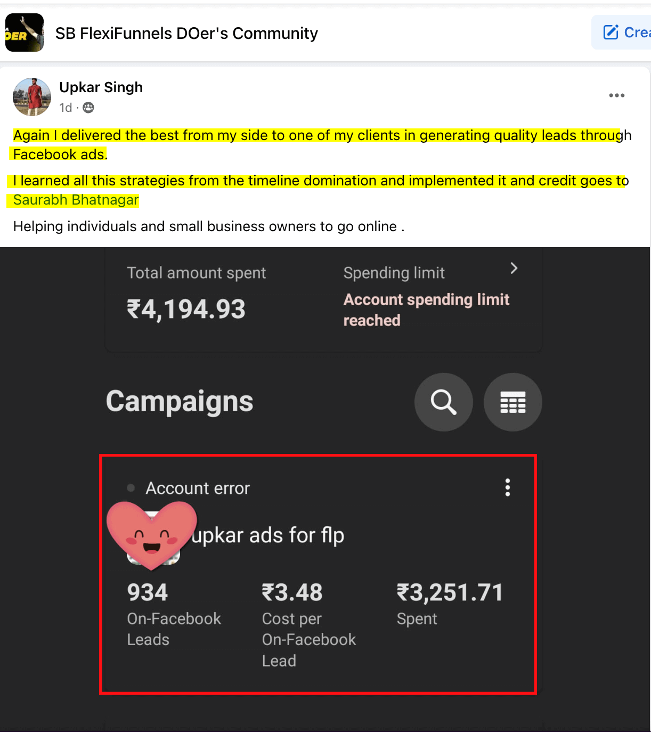651x732 pixels.
Task: Open the campaign card's vertical dots menu
Action: [x=507, y=487]
